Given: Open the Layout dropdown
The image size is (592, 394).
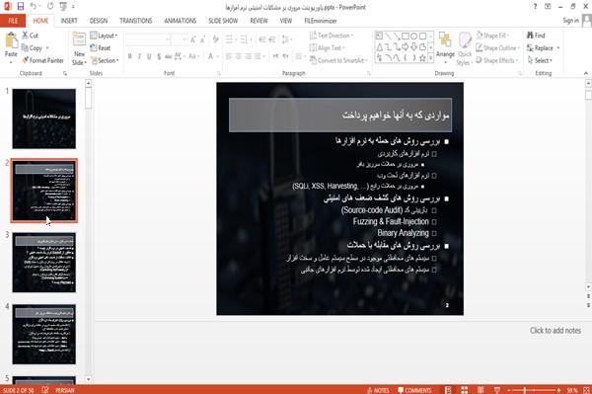Looking at the screenshot, I should pos(104,36).
